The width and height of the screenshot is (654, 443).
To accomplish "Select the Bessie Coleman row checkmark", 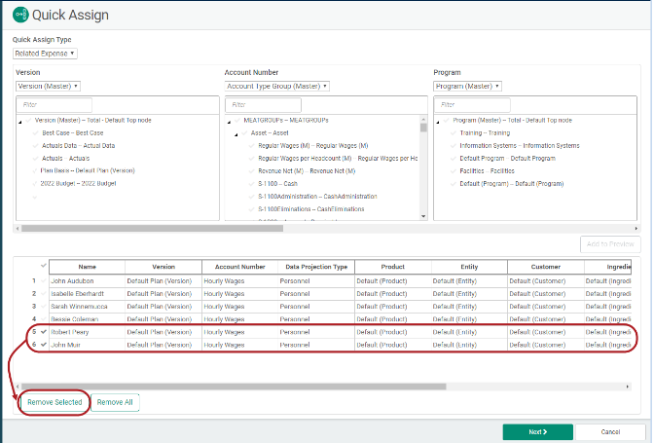I will tap(44, 319).
